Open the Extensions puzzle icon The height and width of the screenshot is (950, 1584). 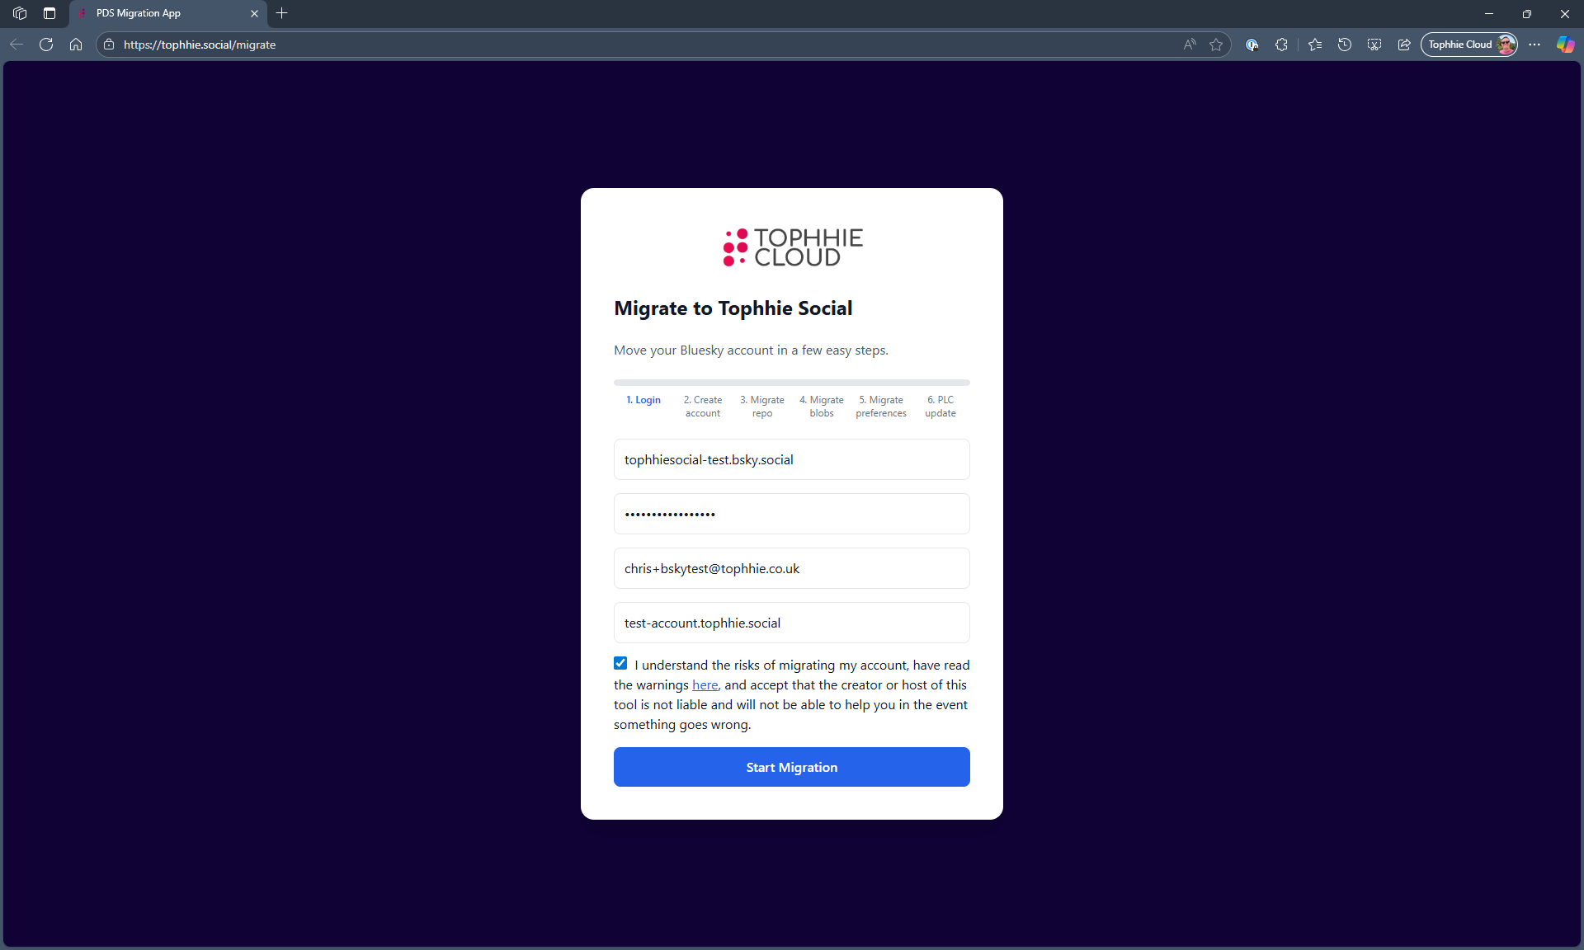pos(1281,45)
